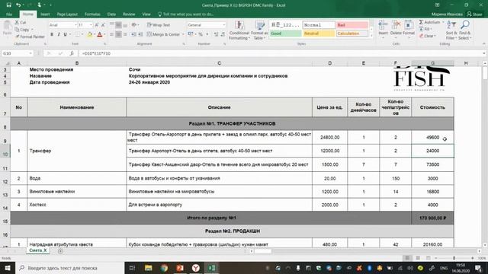Image resolution: width=488 pixels, height=274 pixels.
Task: Select the 'Виниловые наклейки' name cell
Action: click(x=77, y=192)
